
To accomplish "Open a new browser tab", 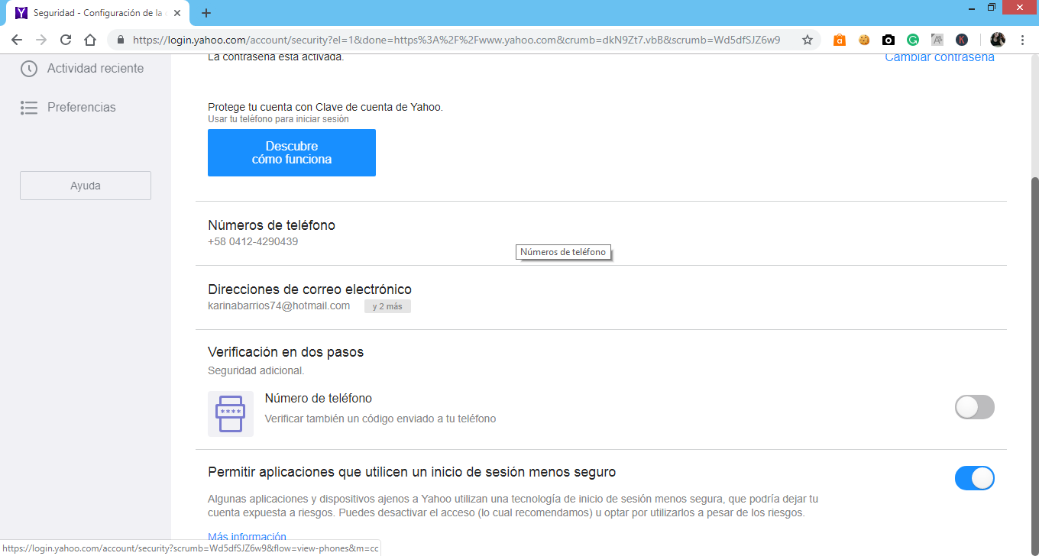I will point(206,13).
